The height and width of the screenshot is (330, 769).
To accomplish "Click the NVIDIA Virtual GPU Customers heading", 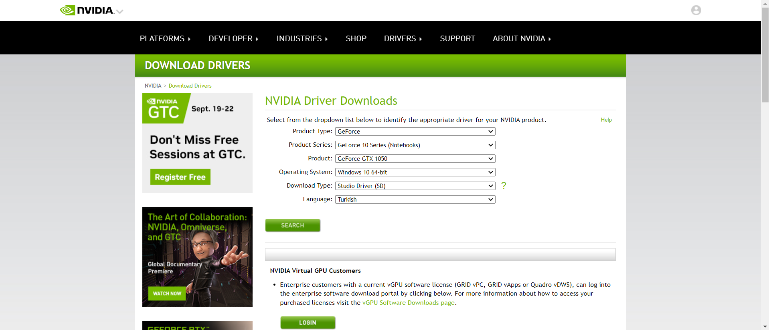I will click(x=316, y=271).
